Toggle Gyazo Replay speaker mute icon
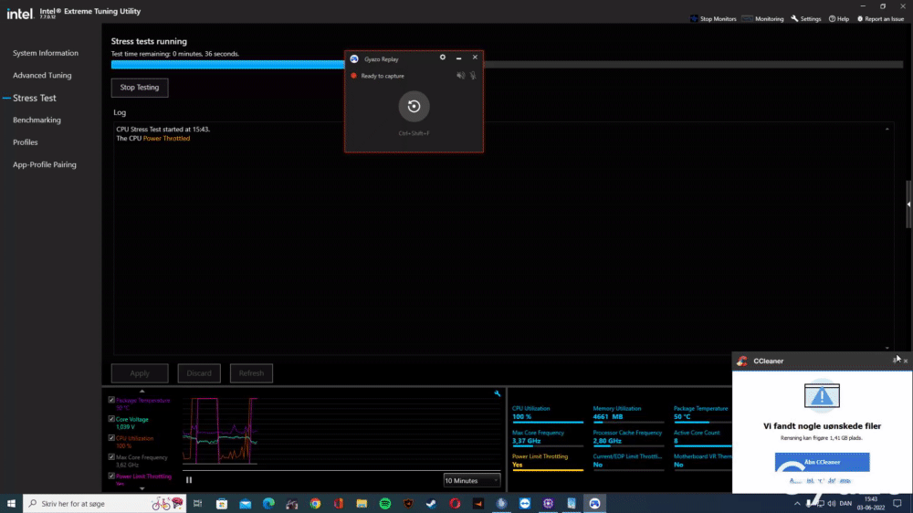 point(460,76)
